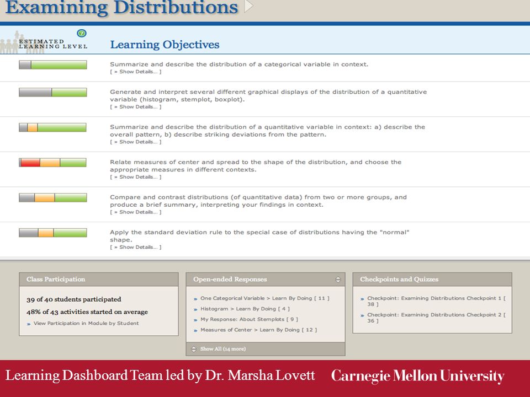Show details for graphical displays objective

click(x=136, y=106)
